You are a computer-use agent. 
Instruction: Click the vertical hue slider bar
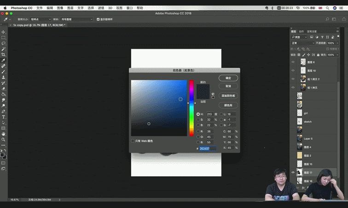pos(191,108)
